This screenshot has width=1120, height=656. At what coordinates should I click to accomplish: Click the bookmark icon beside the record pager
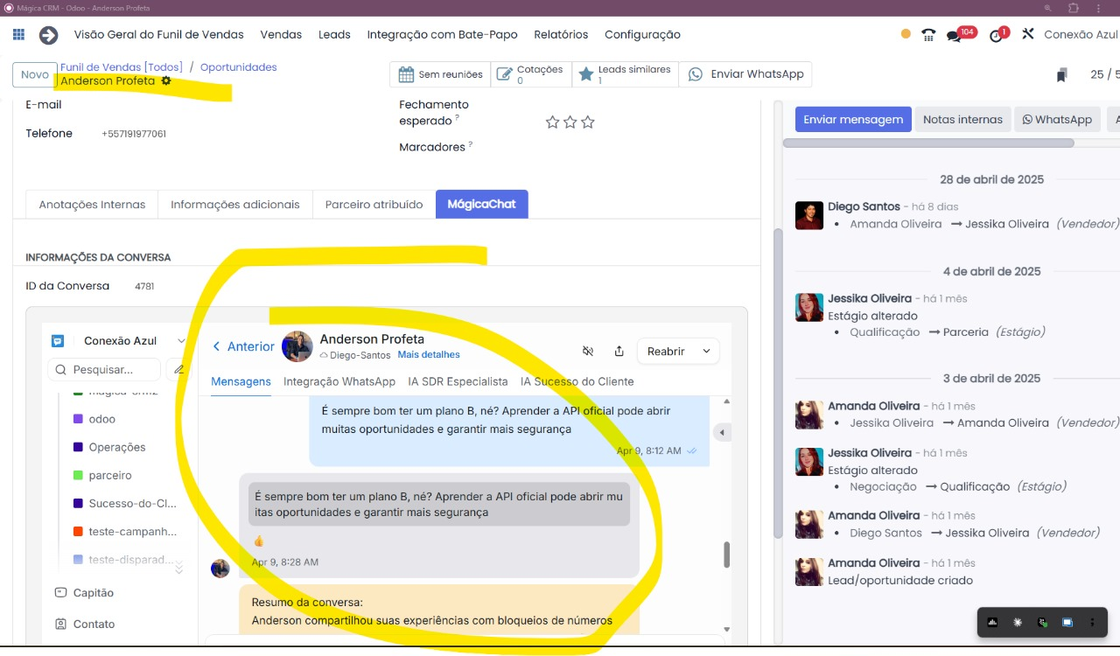pyautogui.click(x=1061, y=75)
